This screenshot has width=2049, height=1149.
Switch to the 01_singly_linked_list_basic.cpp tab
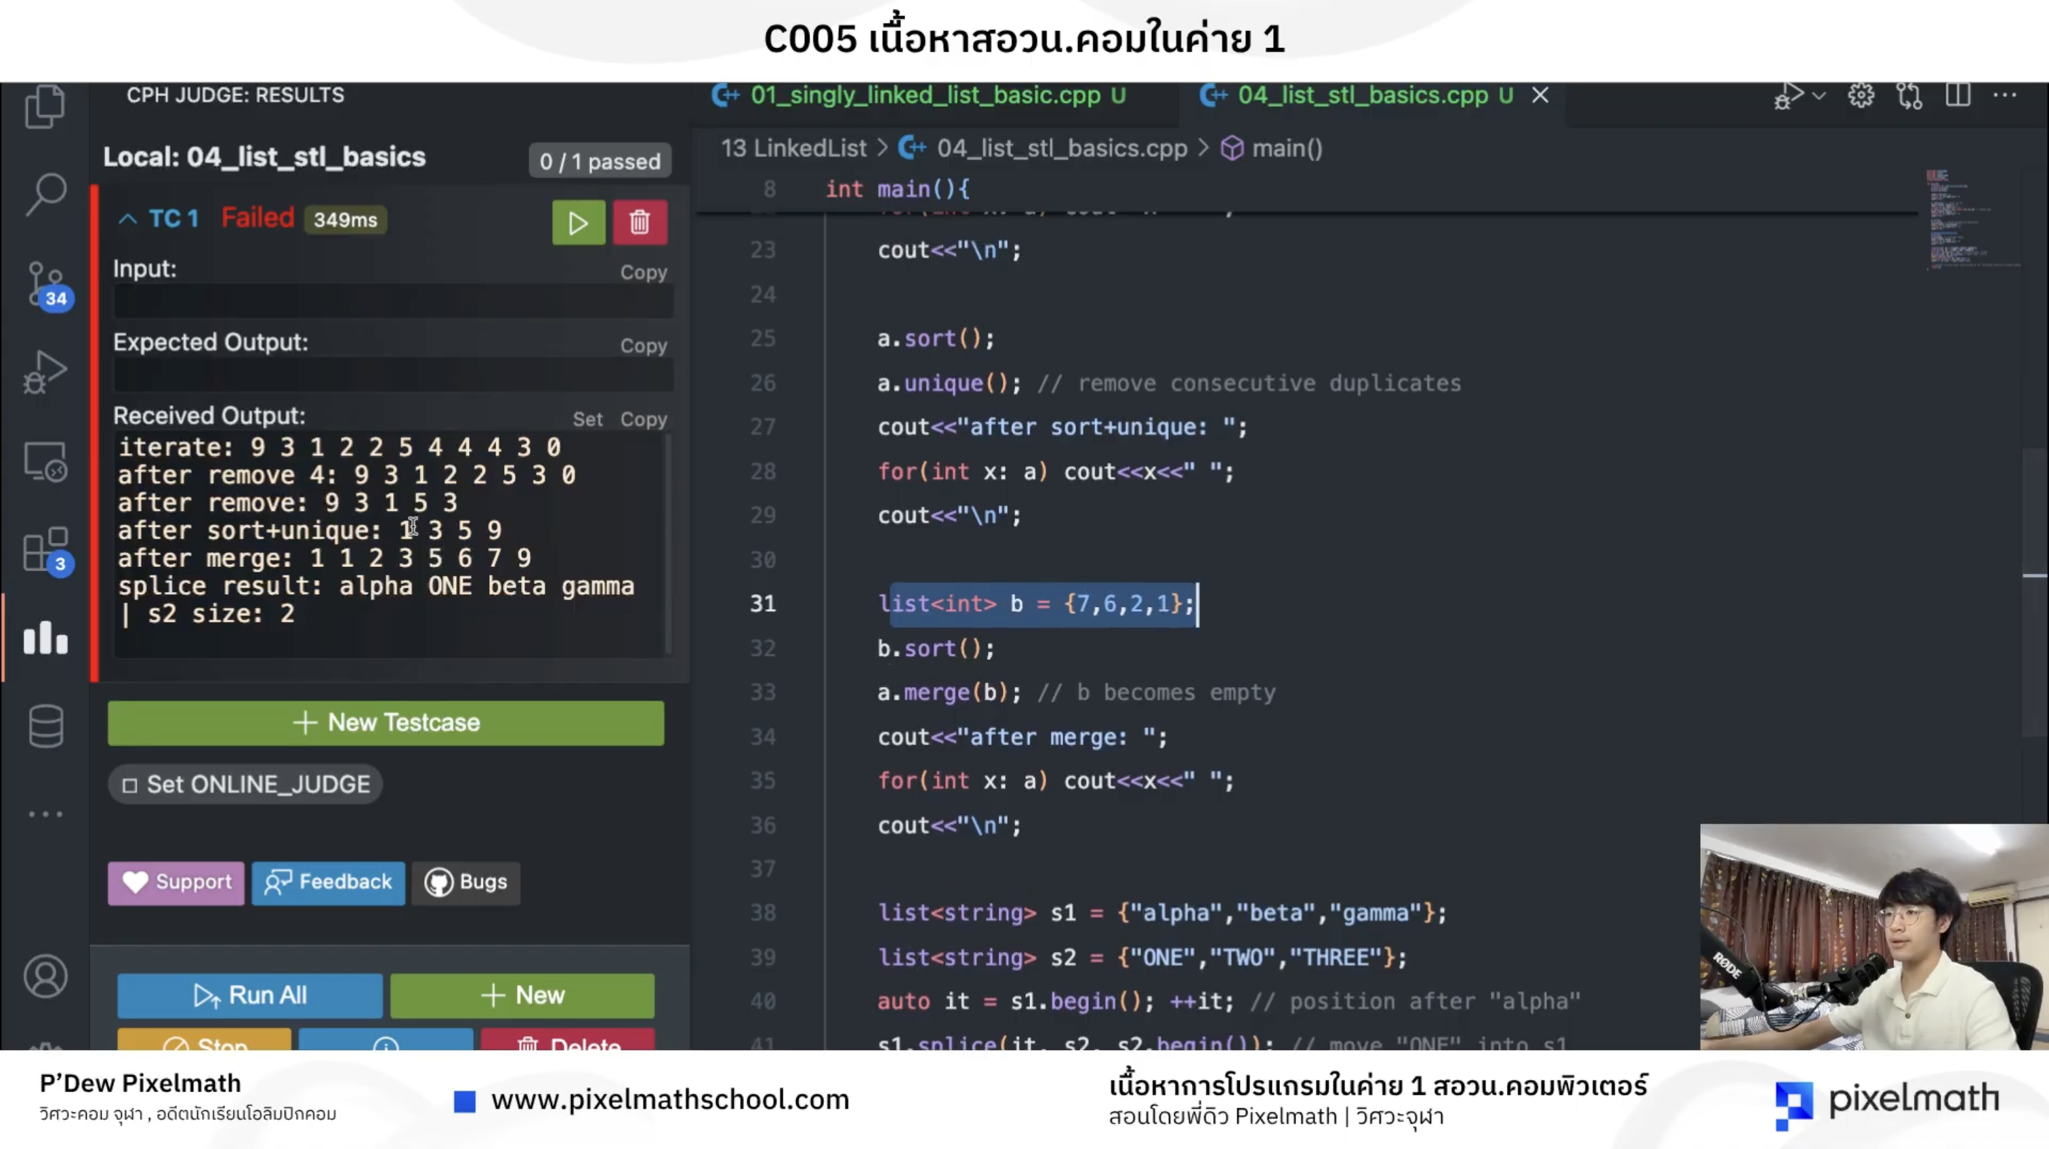[923, 96]
